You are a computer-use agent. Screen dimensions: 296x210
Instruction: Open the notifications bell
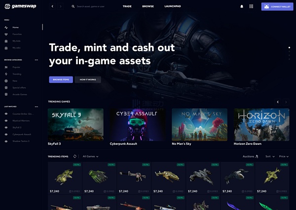click(242, 6)
